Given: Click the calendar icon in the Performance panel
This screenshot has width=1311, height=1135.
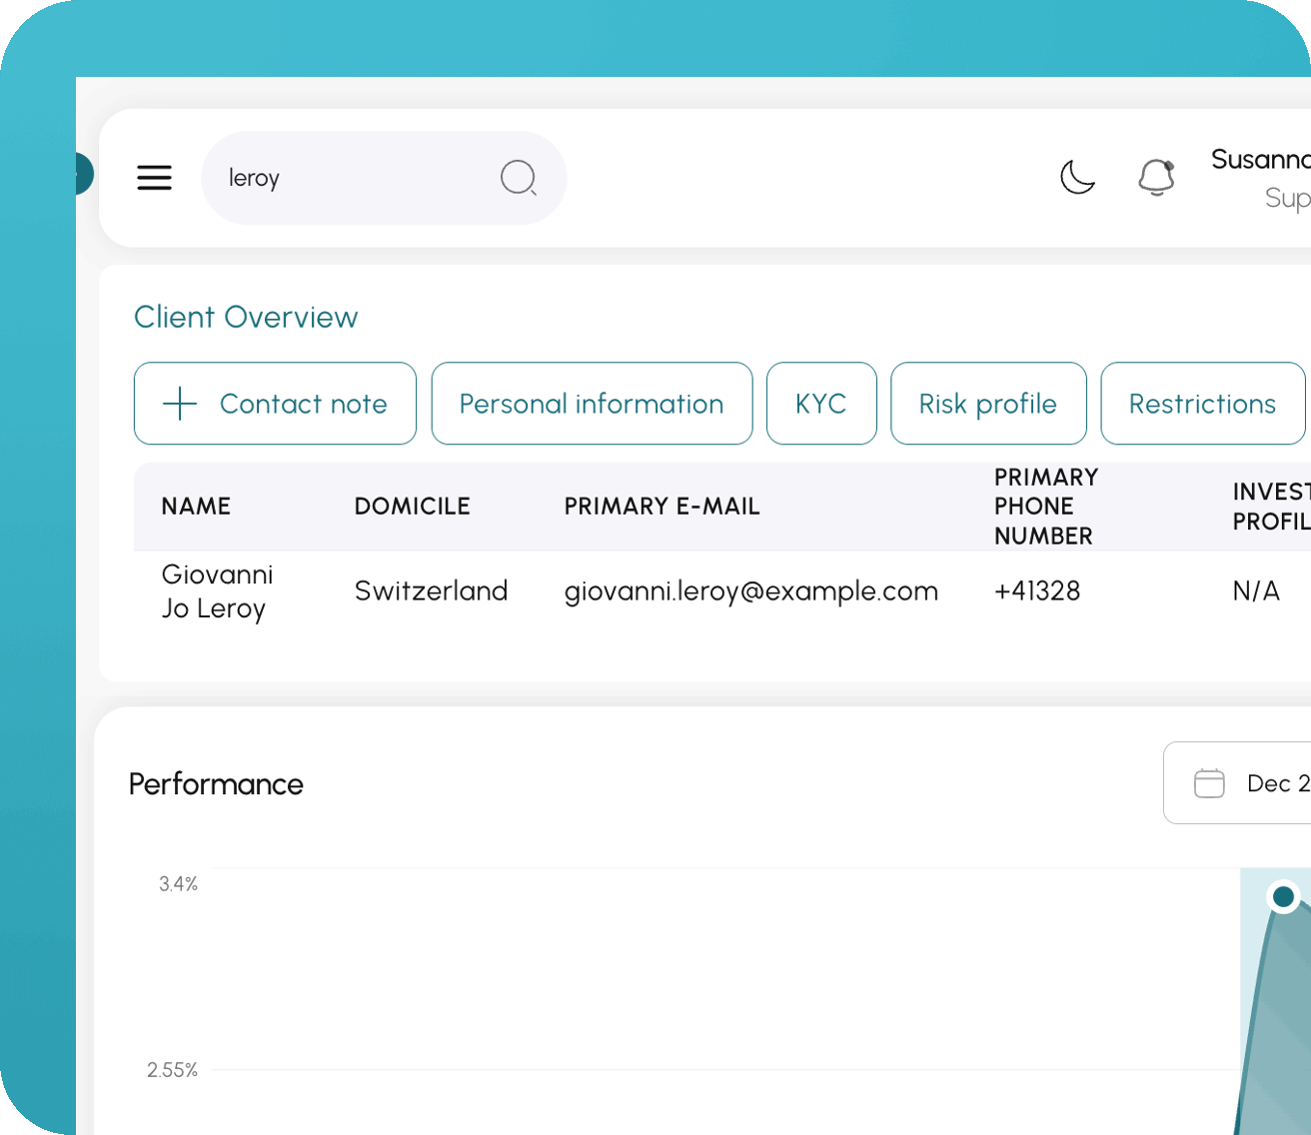Looking at the screenshot, I should click(1209, 783).
